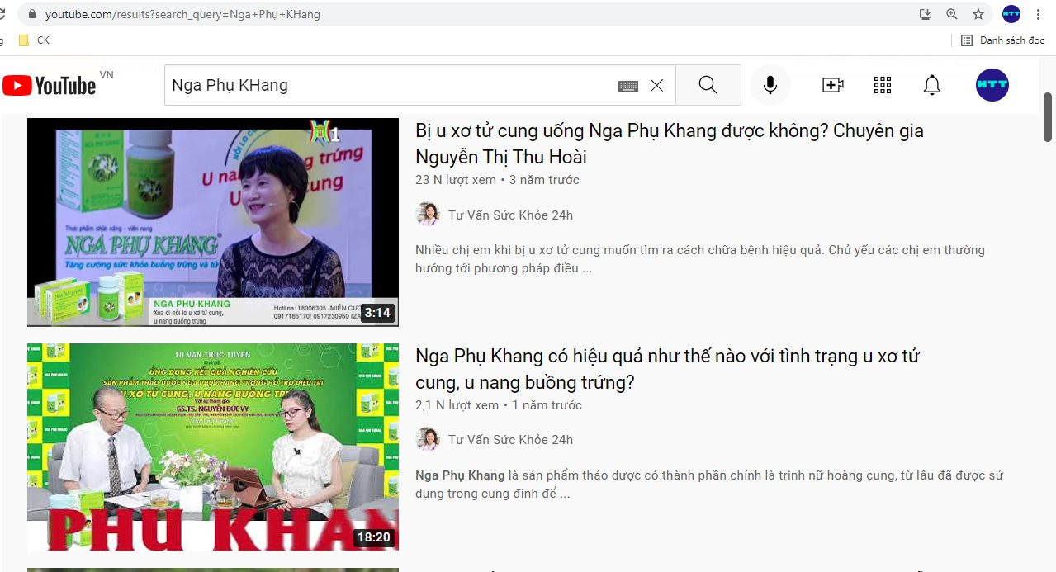Click description starting 'Nga Phụ Khang là sản phẩm'
The width and height of the screenshot is (1056, 572).
click(709, 485)
